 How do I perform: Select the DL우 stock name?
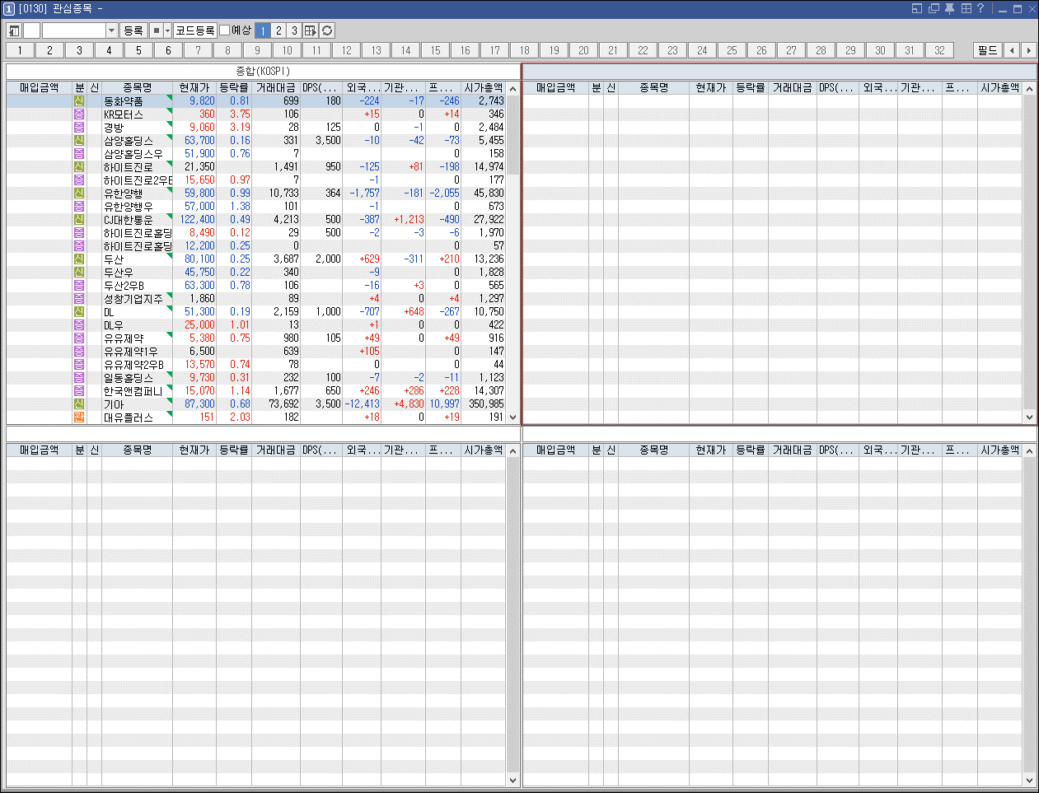[x=114, y=324]
